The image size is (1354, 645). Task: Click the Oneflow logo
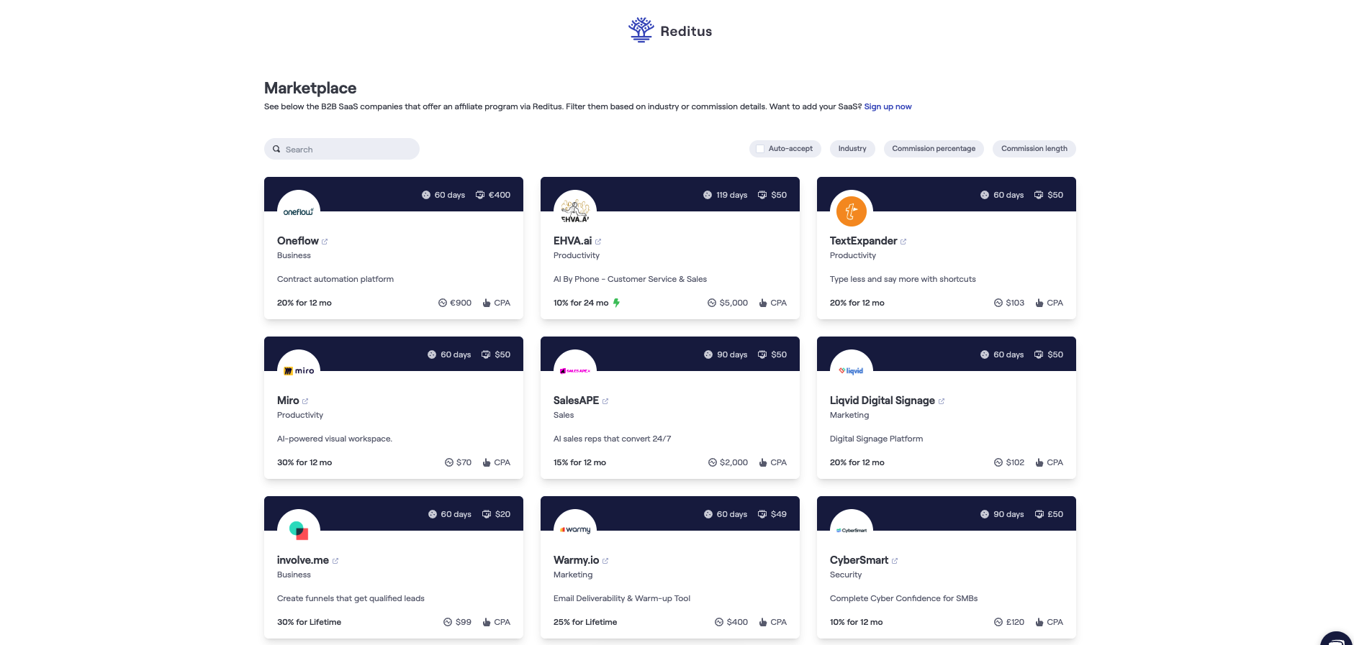click(x=299, y=211)
